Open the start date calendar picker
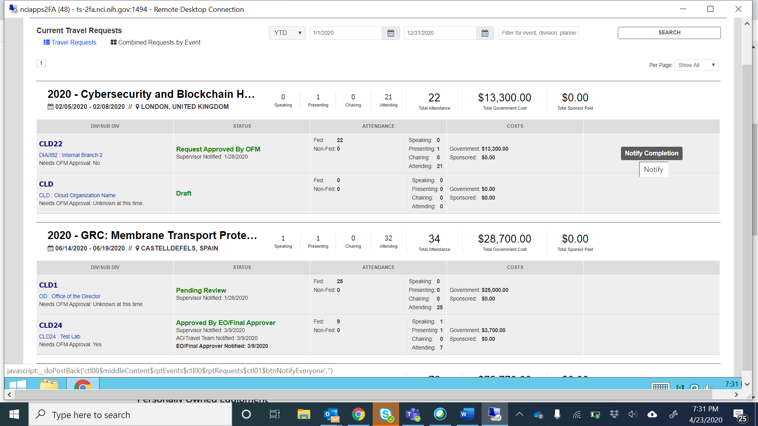The height and width of the screenshot is (426, 758). 390,33
